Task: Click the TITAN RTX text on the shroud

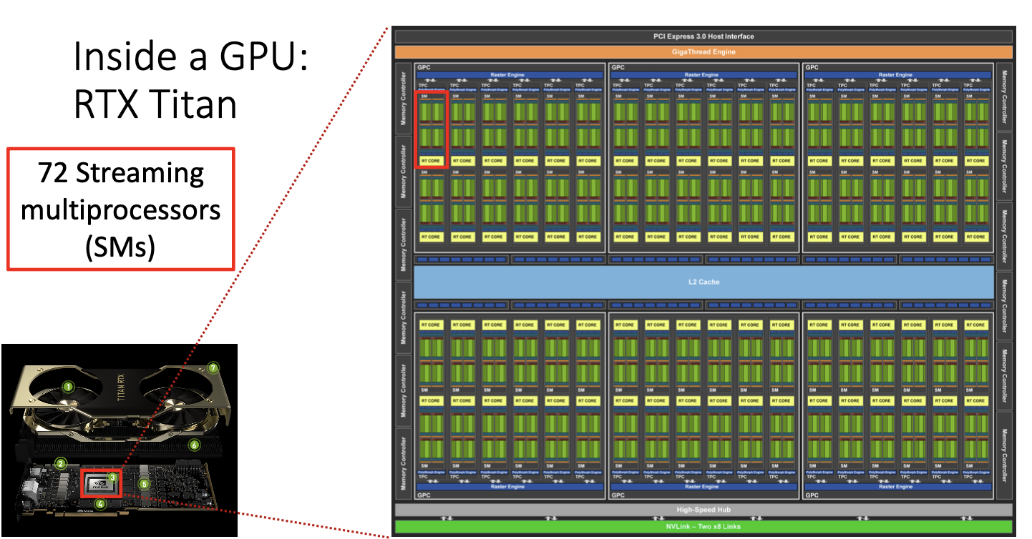Action: [x=120, y=387]
